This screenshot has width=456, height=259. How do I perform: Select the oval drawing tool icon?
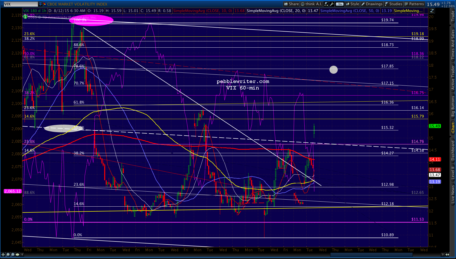click(x=17, y=254)
